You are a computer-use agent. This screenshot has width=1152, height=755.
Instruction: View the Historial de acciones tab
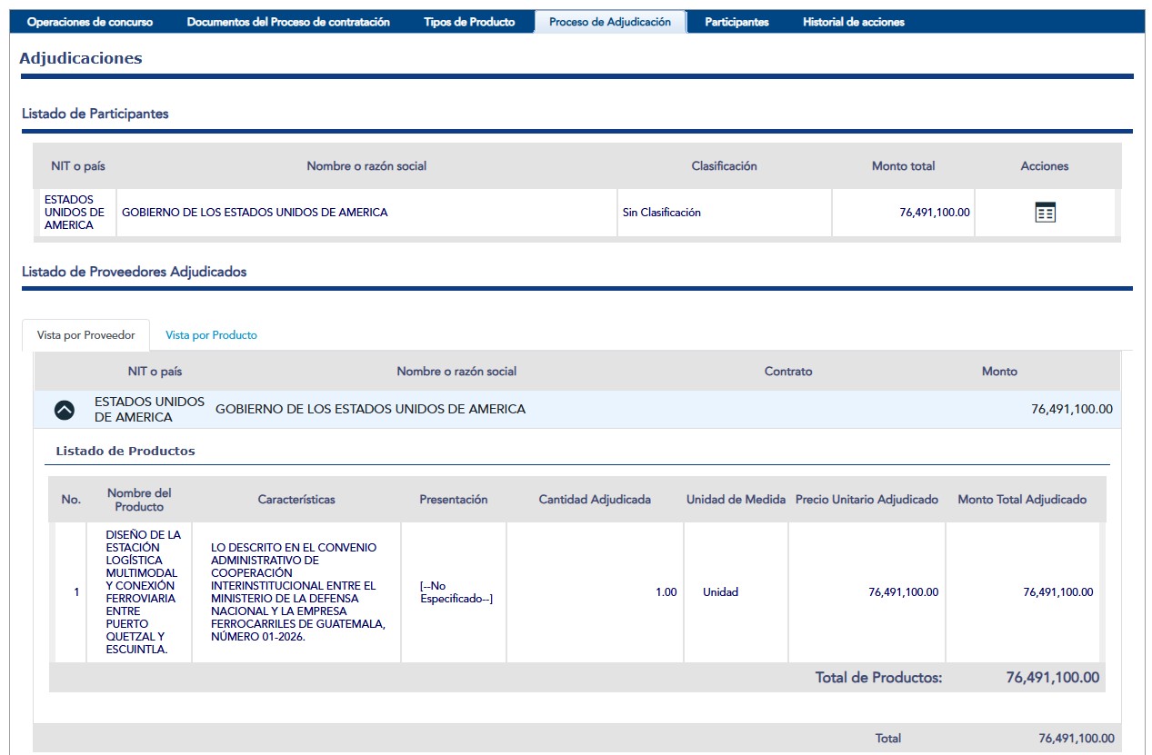(x=854, y=22)
